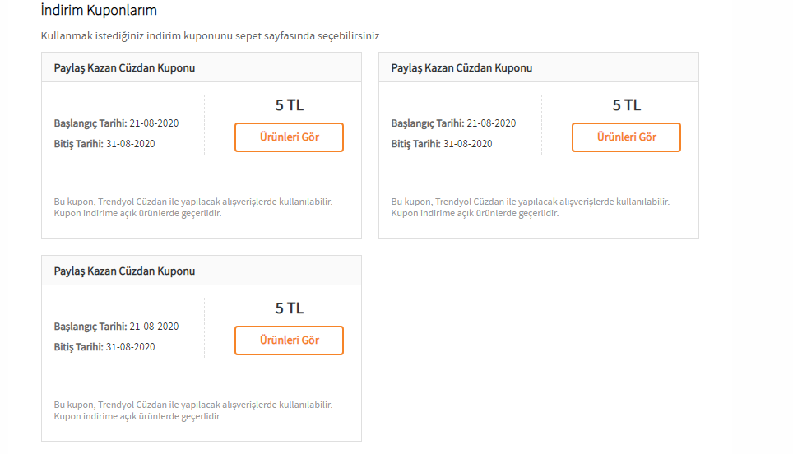
Task: Click "Ürünleri Gör" on the third coupon
Action: click(x=289, y=340)
